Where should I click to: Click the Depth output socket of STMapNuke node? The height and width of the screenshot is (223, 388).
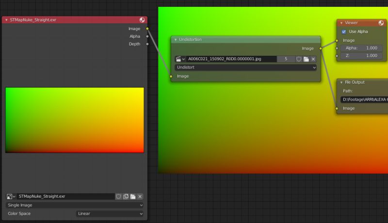(147, 44)
